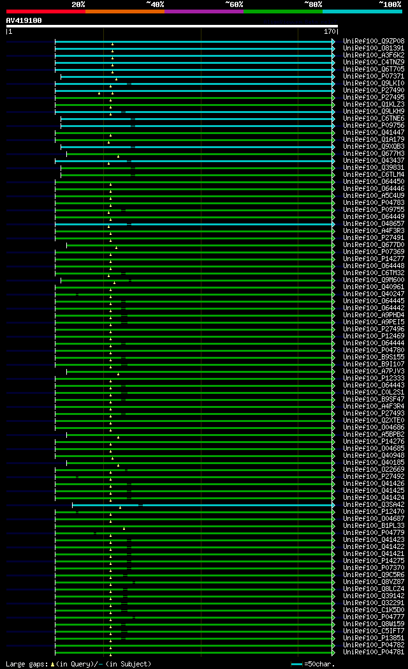Screen dimensions: 408x669
Task: Follow the UniRef100_Q677D0 link
Action: tap(374, 245)
